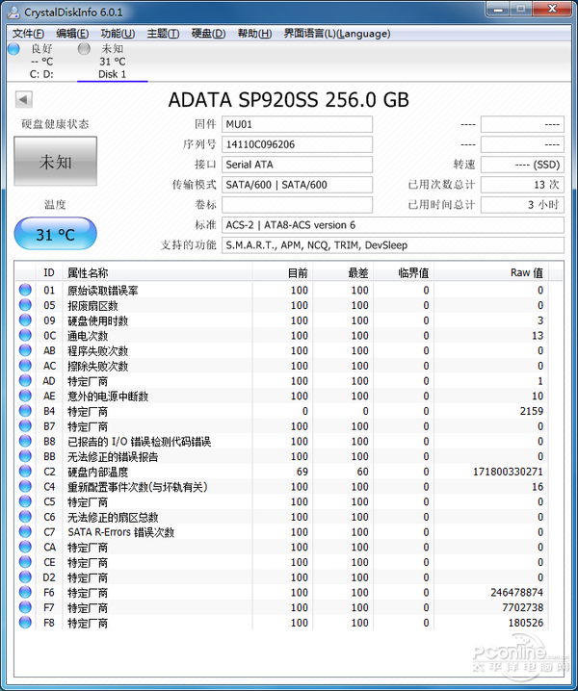This screenshot has width=578, height=691.
Task: Select the 重新配置事件次数(与坏轨有关) row
Action: 281,487
